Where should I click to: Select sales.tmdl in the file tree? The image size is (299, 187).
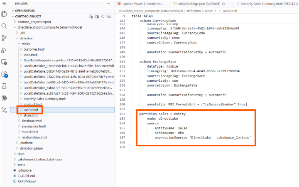(31, 110)
